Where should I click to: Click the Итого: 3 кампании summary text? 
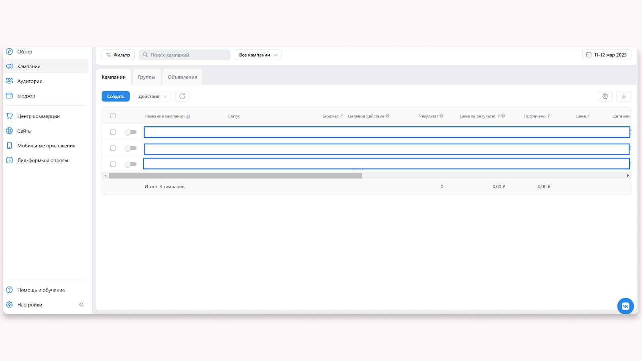165,187
